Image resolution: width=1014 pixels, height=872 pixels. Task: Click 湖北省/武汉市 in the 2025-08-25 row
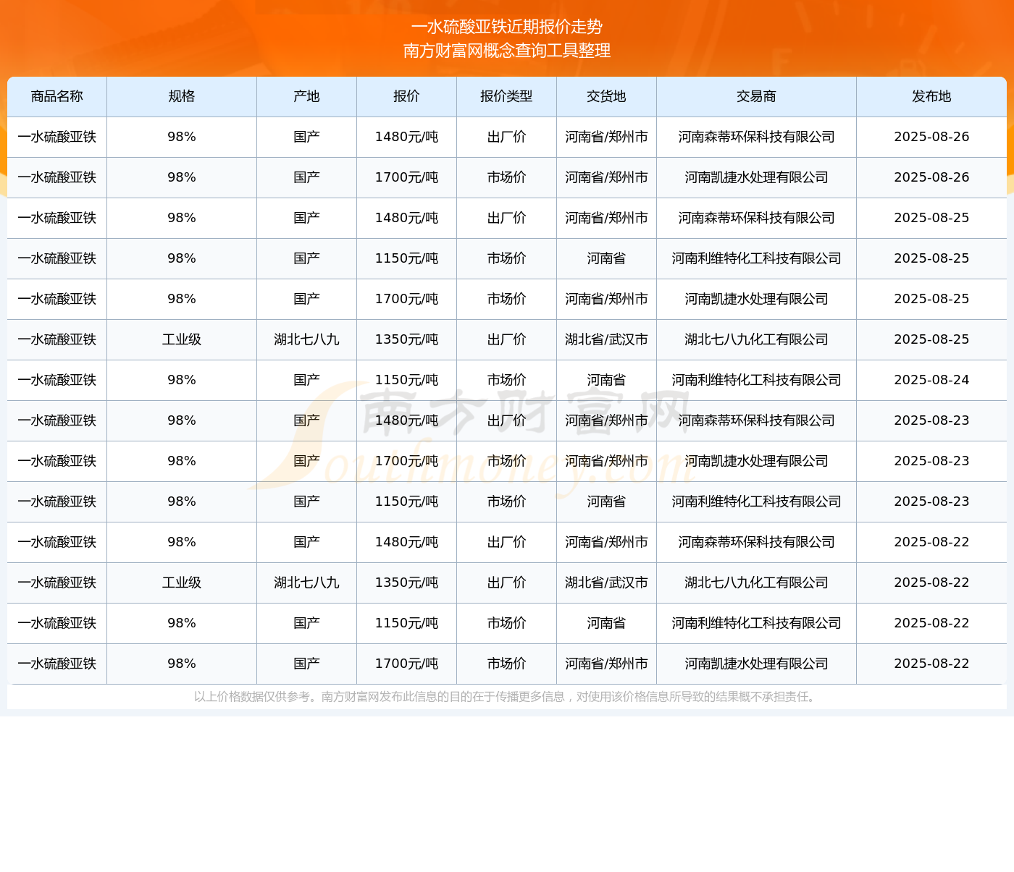click(606, 339)
